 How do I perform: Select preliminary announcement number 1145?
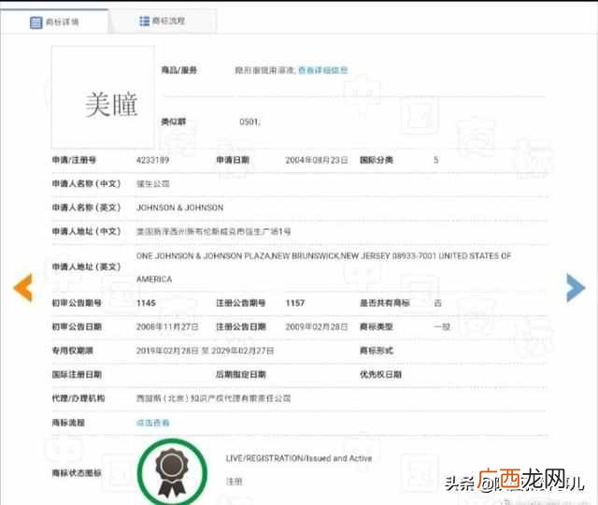(146, 303)
